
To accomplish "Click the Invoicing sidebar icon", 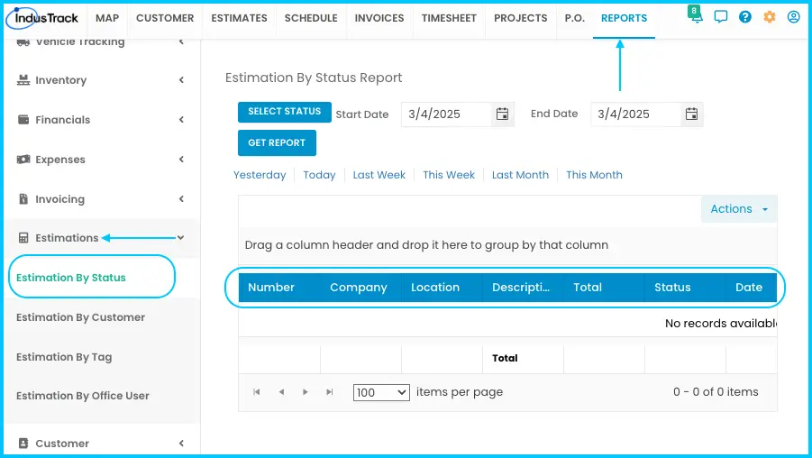I will [x=23, y=199].
